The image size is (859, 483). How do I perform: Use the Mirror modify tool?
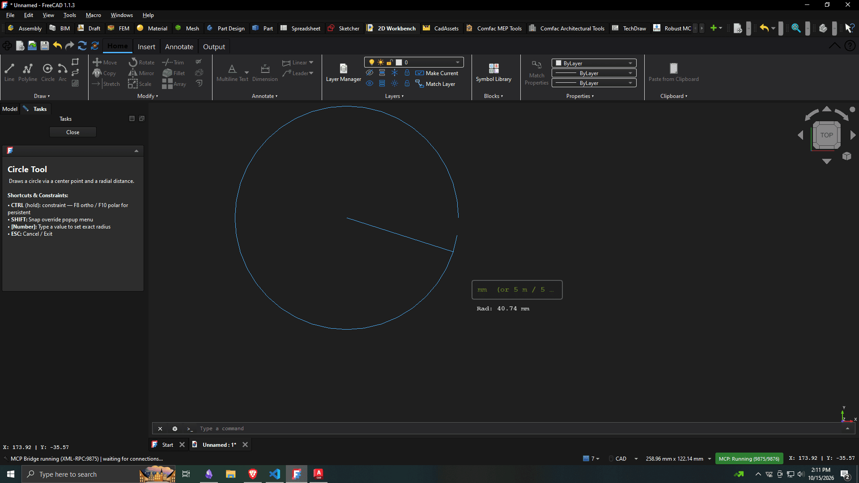(x=141, y=73)
